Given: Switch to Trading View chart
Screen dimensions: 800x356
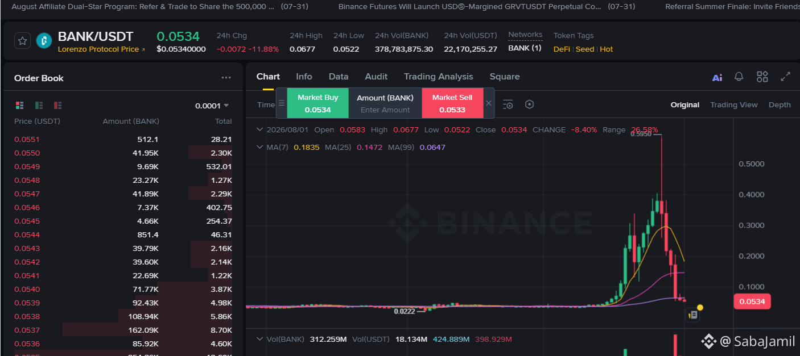Looking at the screenshot, I should [734, 104].
